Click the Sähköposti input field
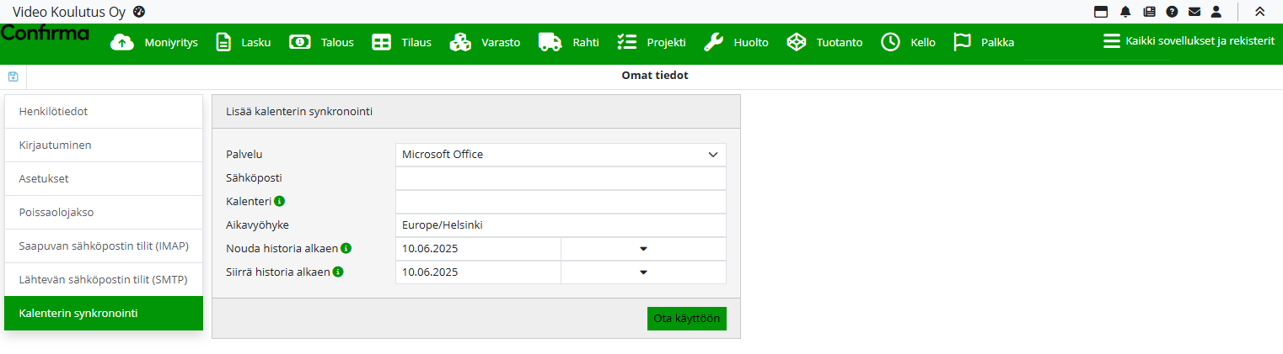1283x354 pixels. click(561, 178)
